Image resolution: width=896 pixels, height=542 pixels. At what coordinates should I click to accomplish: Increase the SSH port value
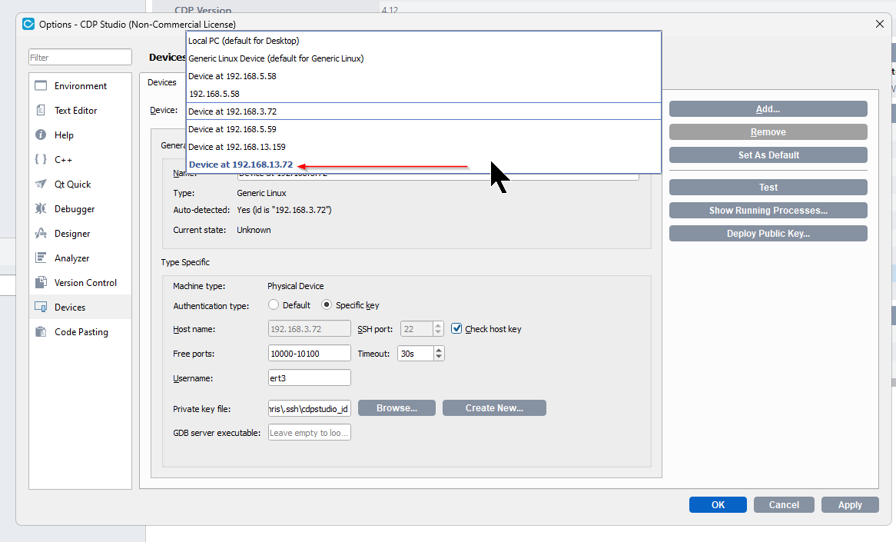438,325
